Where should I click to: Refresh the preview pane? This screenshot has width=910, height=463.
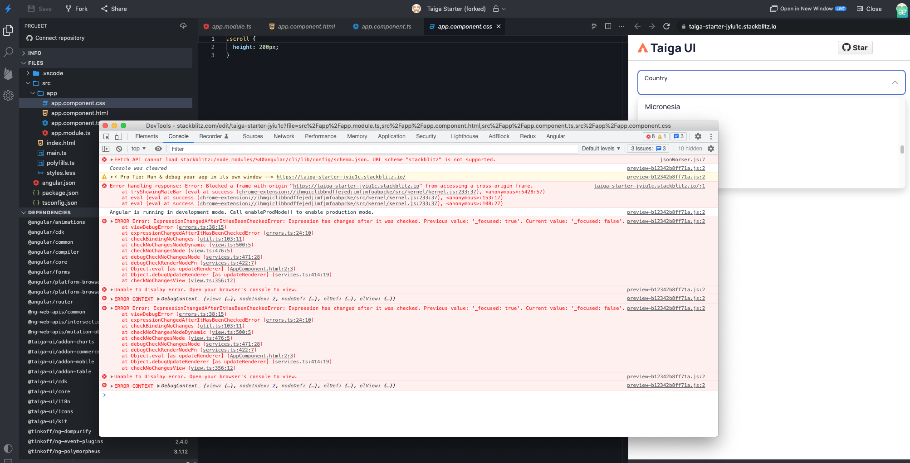point(666,26)
